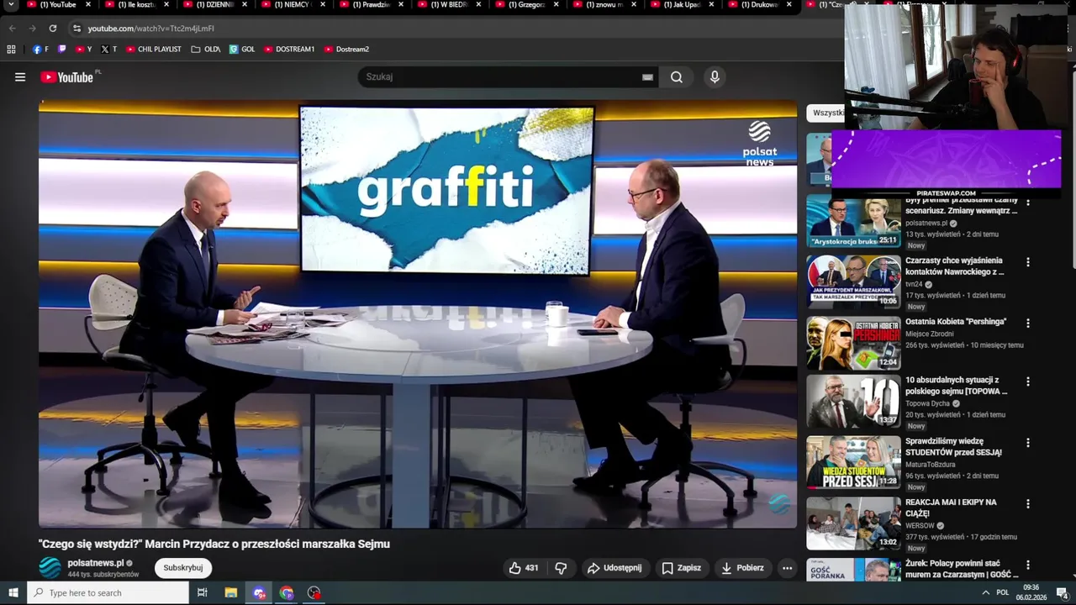Click the address bar URL
1076x605 pixels.
151,29
